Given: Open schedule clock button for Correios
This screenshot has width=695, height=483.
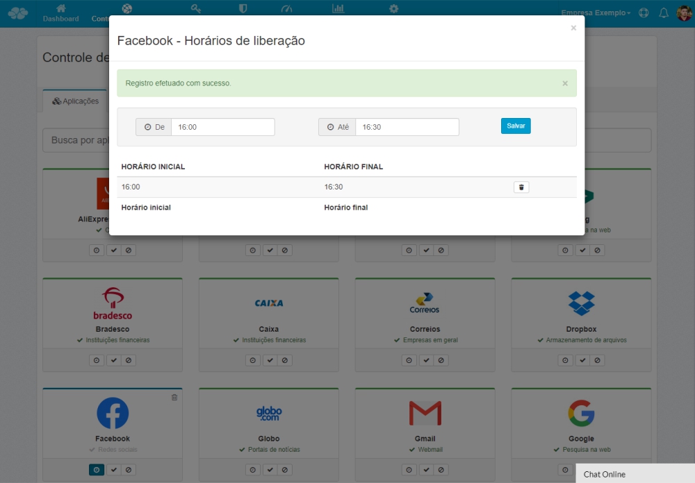Looking at the screenshot, I should tap(409, 360).
